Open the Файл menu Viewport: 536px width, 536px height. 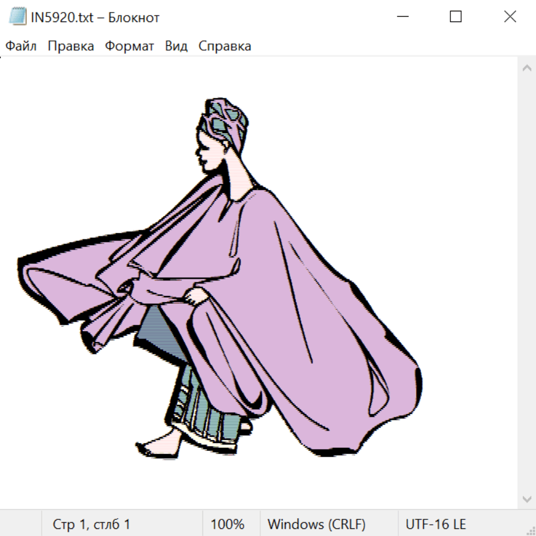(21, 46)
